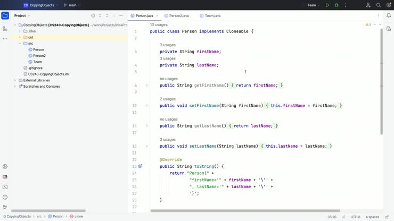The image size is (394, 221).
Task: Click the 13 usages inlay hint
Action: coord(159,24)
